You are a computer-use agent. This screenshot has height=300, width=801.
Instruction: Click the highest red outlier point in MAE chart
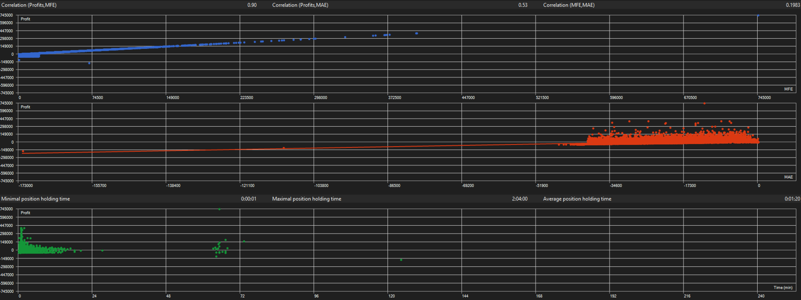point(704,103)
